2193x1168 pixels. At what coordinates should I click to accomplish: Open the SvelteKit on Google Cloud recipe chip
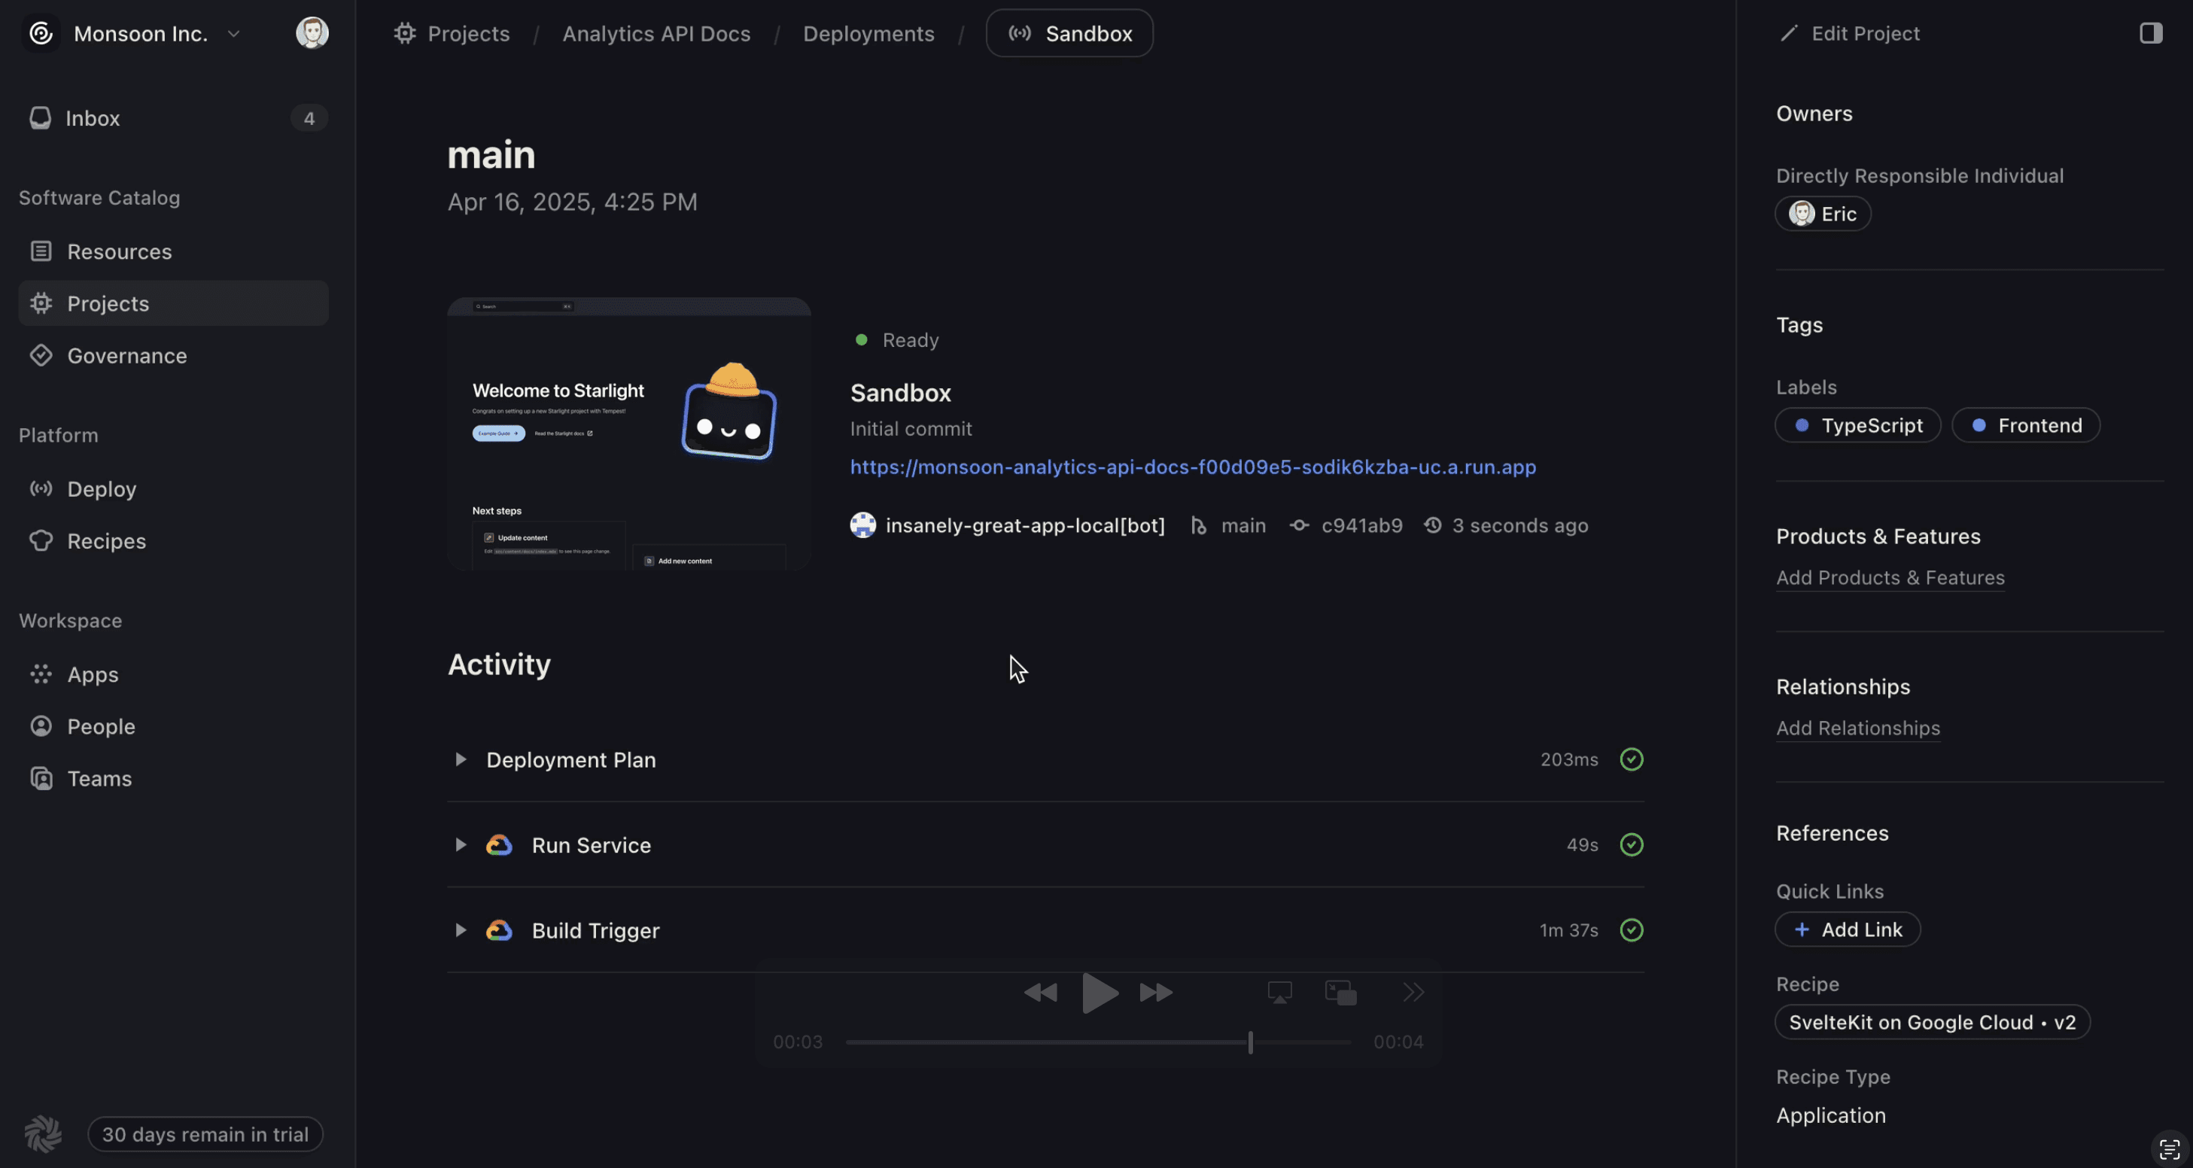click(x=1933, y=1021)
